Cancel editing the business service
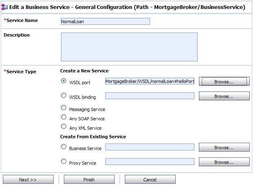 point(150,180)
